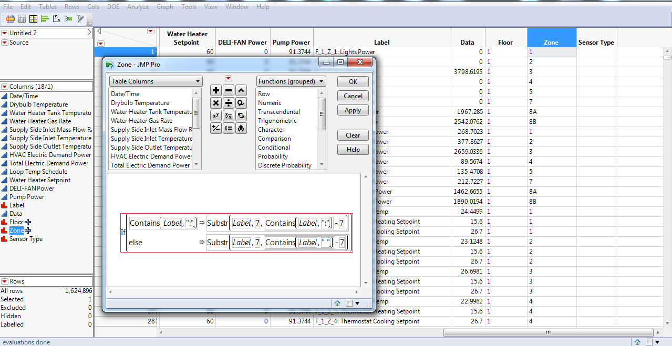672x346 pixels.
Task: Insert addition with the plus keypad button
Action: coord(216,90)
